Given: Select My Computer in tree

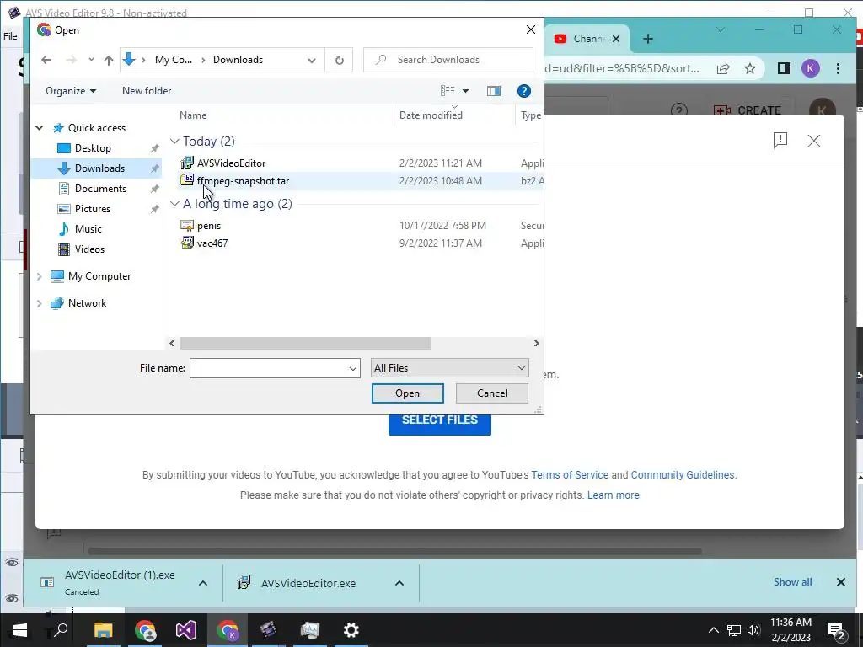Looking at the screenshot, I should (99, 276).
